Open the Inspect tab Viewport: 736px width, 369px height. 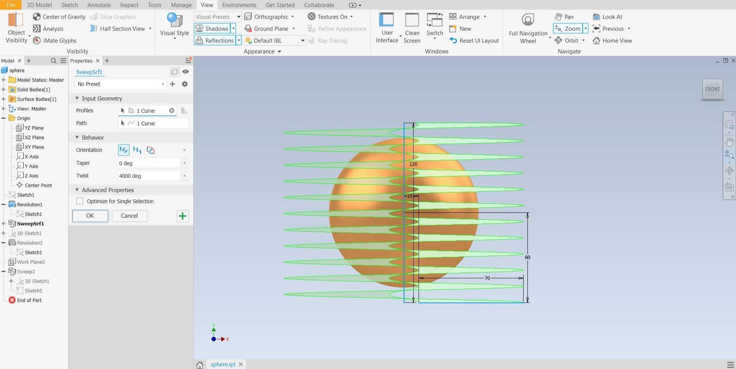tap(129, 5)
